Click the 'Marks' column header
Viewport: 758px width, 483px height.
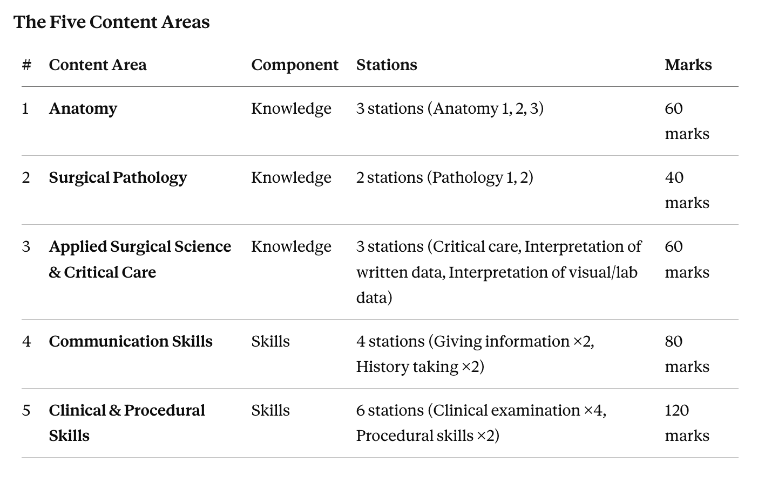pos(688,65)
